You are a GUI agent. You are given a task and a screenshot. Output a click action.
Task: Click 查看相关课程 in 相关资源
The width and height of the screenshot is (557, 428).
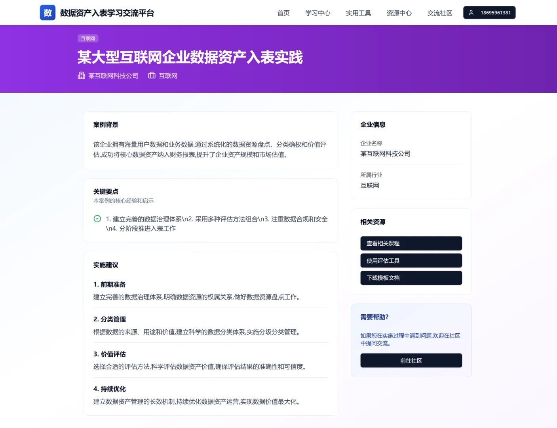click(x=411, y=243)
